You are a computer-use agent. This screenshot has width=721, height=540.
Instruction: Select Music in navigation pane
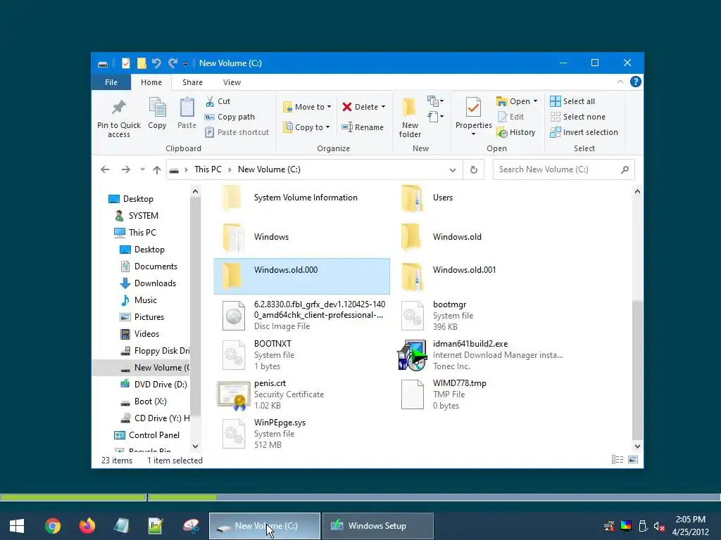click(x=139, y=300)
